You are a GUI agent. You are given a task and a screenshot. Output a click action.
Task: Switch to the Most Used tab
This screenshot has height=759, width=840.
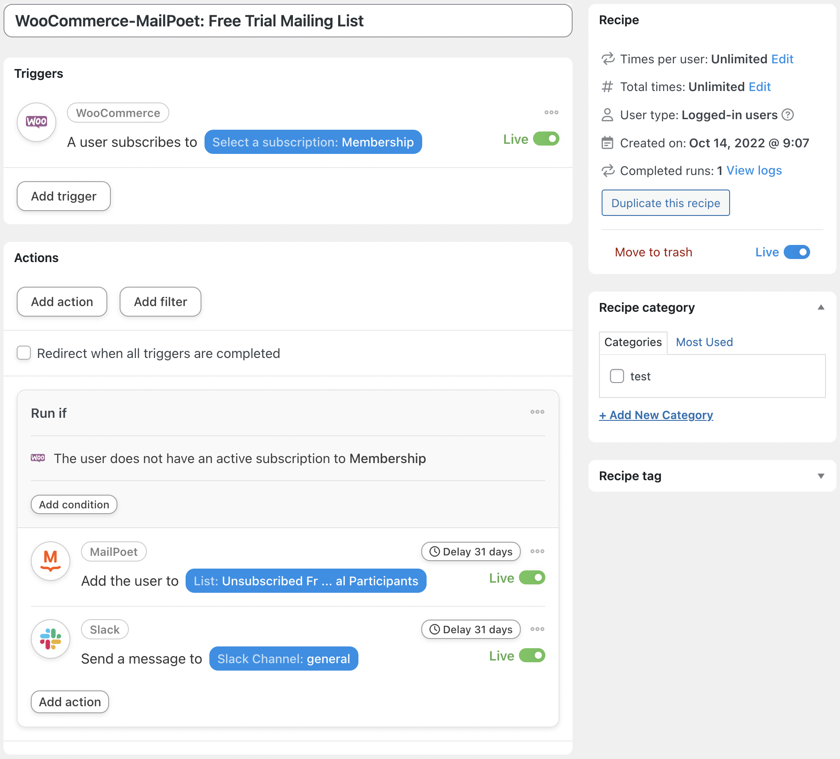(704, 342)
